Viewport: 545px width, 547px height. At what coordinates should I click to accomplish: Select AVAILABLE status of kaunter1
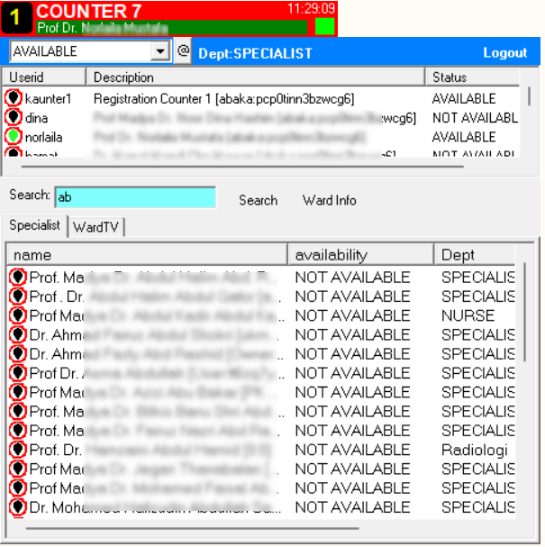[464, 99]
